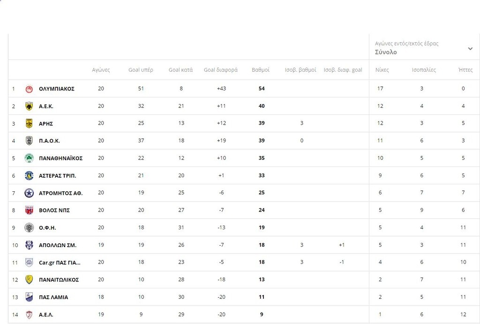Click the yellow Panetolikos logo
Screen dimensions: 480x324
29,279
